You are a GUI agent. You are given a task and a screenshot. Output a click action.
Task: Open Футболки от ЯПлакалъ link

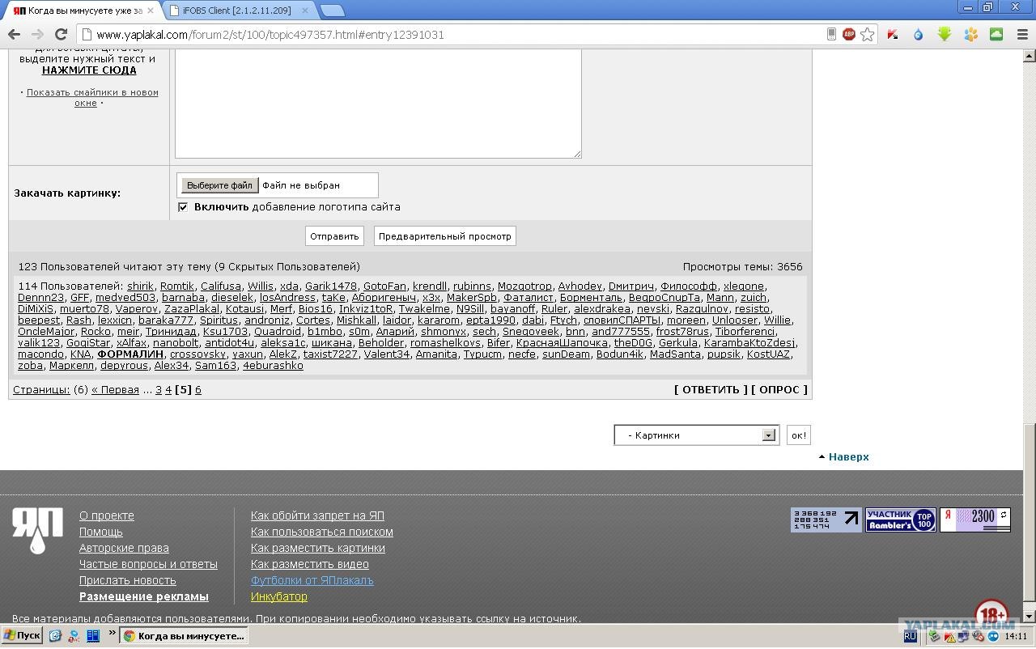(312, 581)
